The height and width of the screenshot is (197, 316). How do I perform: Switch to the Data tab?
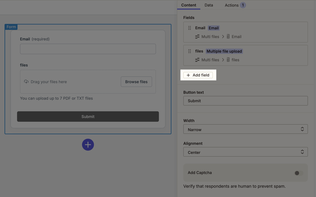pos(209,5)
